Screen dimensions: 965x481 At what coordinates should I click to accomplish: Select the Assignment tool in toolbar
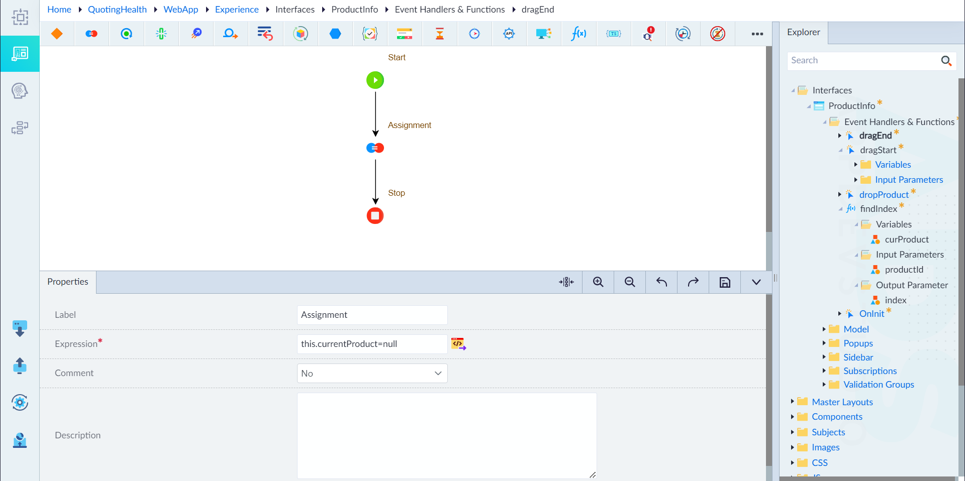91,34
